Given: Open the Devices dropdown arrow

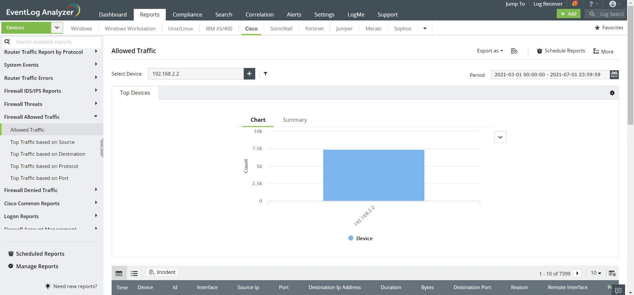Looking at the screenshot, I should pyautogui.click(x=57, y=28).
